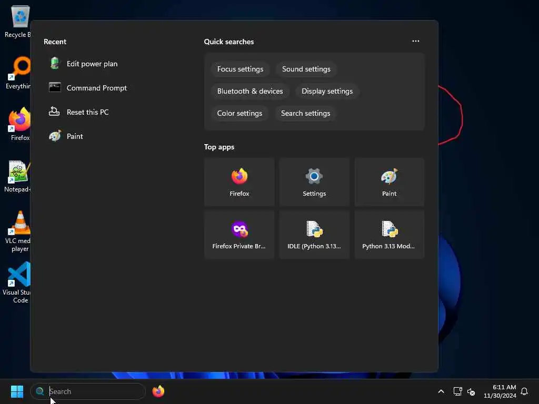Launch Command Prompt from Recent list
Viewport: 539px width, 404px height.
[88, 88]
